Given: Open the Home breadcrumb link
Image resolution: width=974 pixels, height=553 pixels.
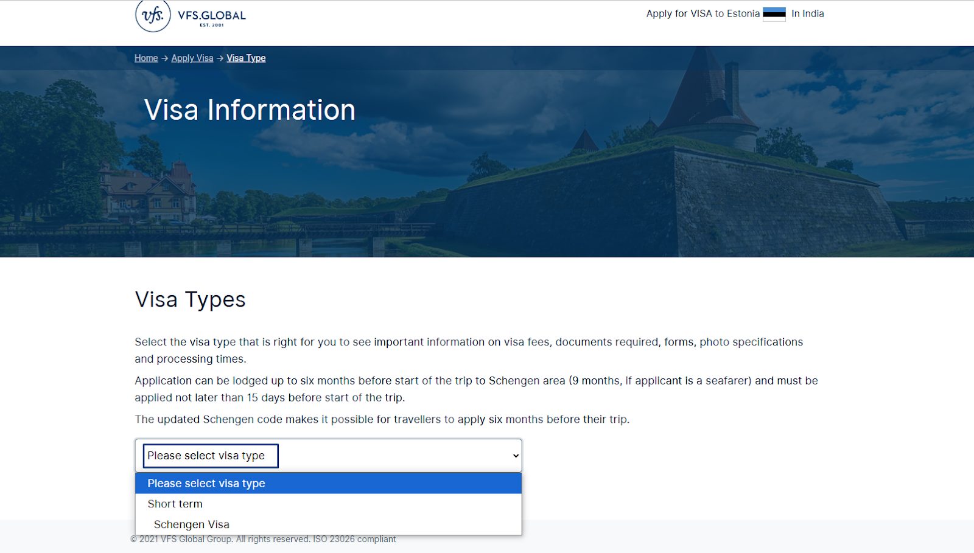Looking at the screenshot, I should (146, 58).
